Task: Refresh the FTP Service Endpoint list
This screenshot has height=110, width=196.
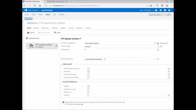Action: (158, 43)
